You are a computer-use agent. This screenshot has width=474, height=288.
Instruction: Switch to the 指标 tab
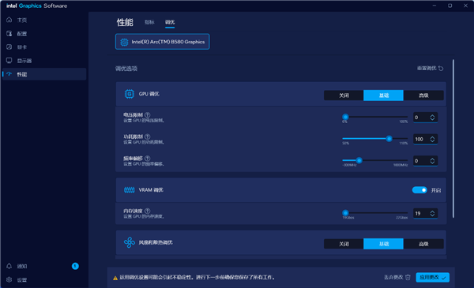tap(149, 22)
